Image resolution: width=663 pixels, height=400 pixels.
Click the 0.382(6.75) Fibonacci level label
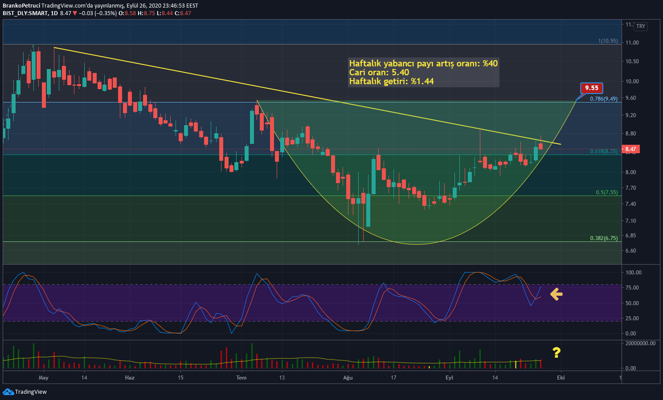604,238
